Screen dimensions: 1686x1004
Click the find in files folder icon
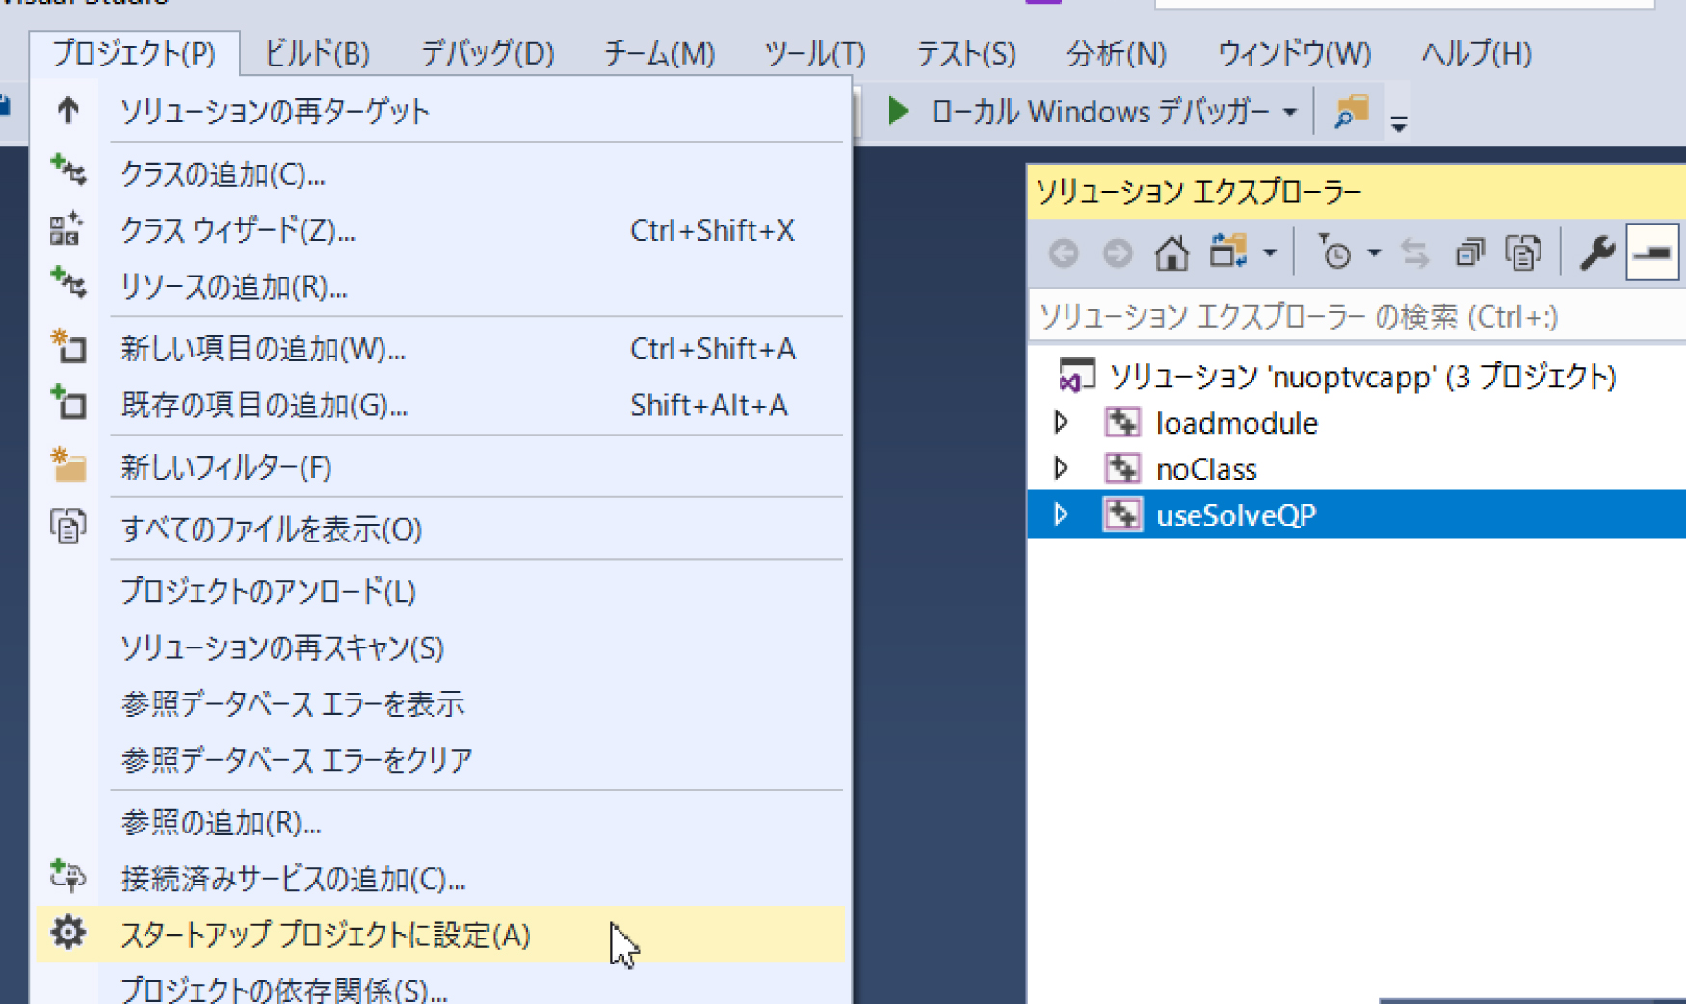[1351, 112]
